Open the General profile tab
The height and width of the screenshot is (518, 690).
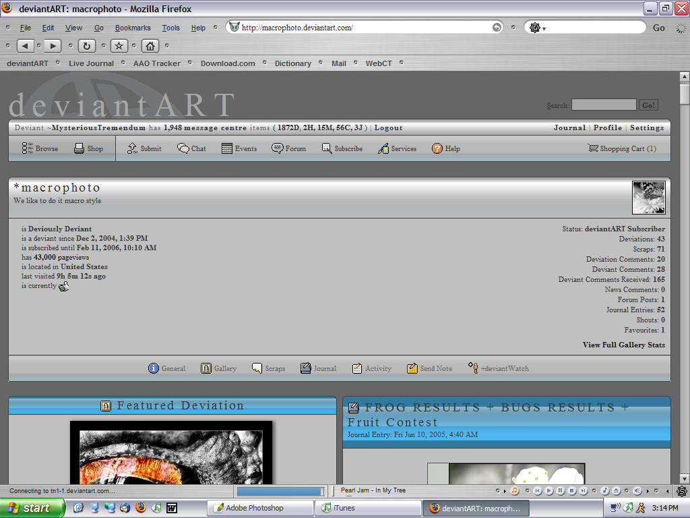[167, 368]
